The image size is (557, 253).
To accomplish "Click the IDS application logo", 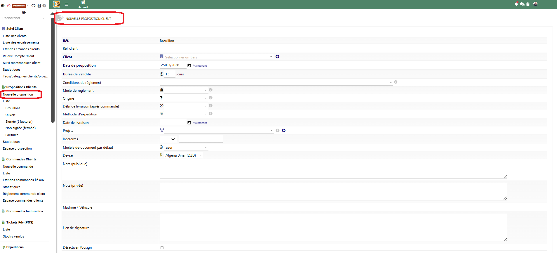I will coord(57,4).
